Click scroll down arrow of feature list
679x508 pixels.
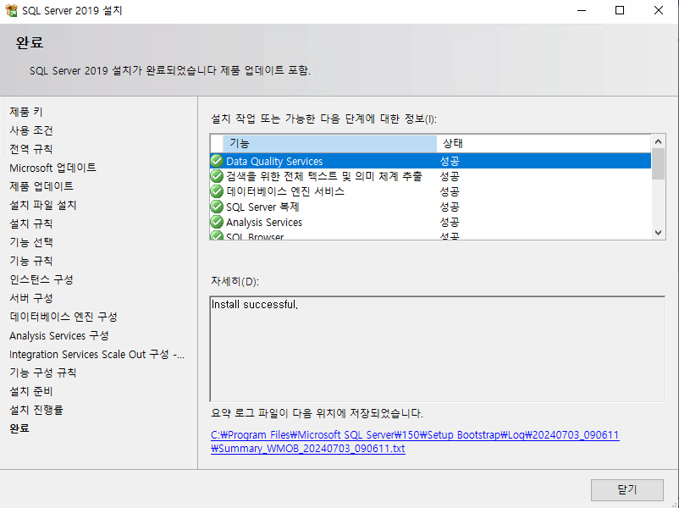tap(658, 233)
